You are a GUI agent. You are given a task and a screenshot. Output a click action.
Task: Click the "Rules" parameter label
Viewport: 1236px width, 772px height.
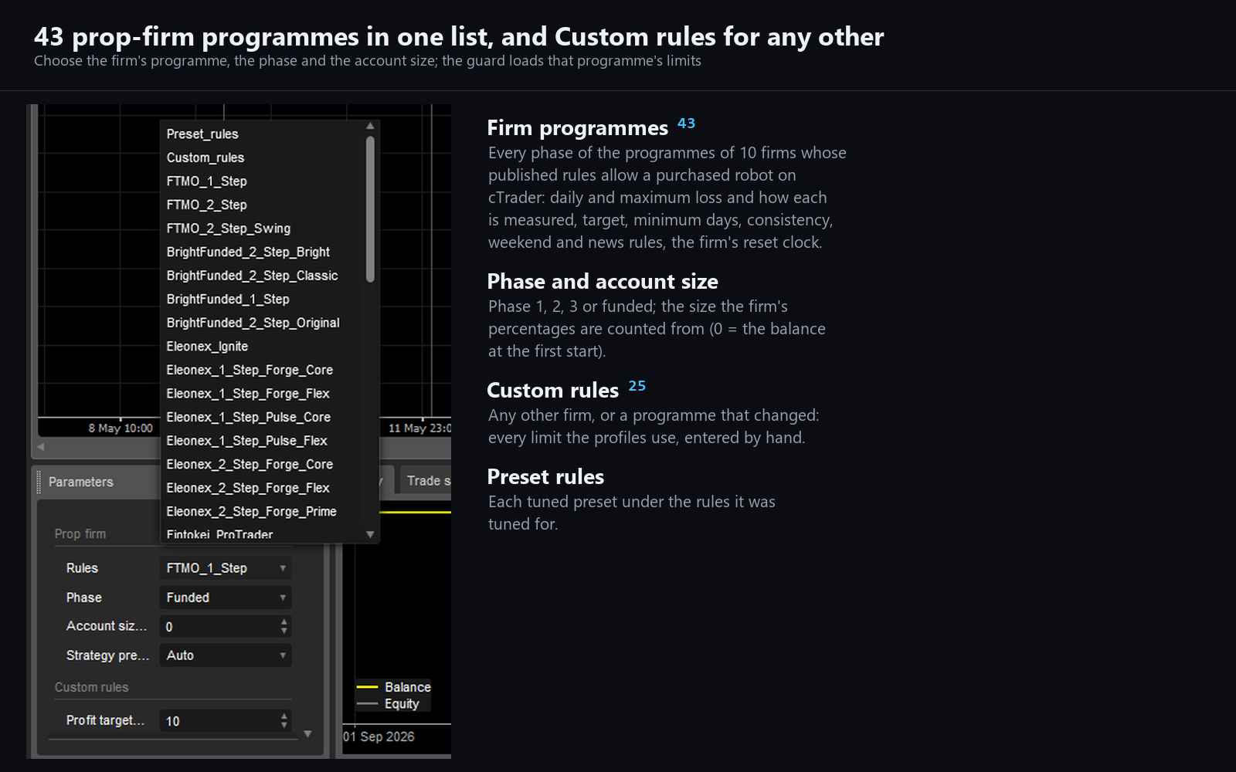coord(82,568)
